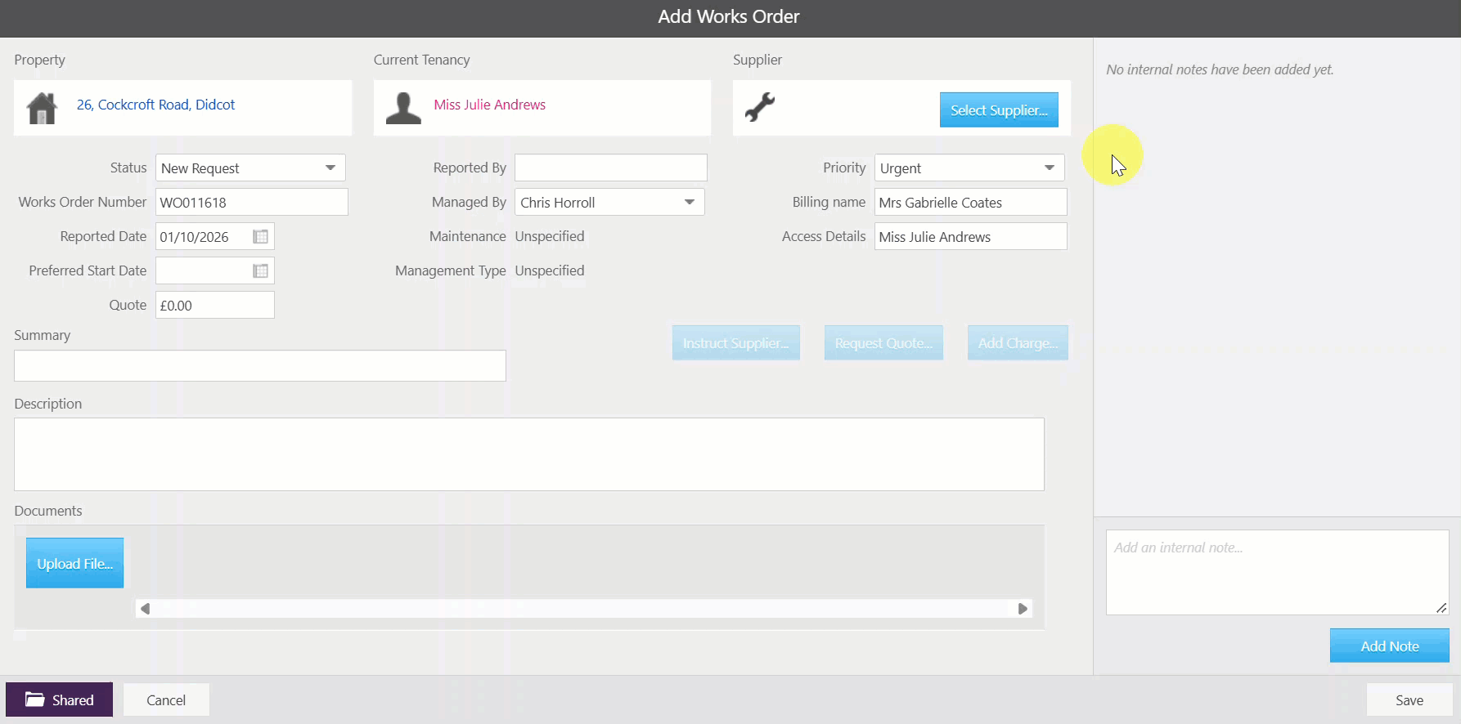Click the Upload File button
This screenshot has width=1461, height=724.
(x=74, y=563)
